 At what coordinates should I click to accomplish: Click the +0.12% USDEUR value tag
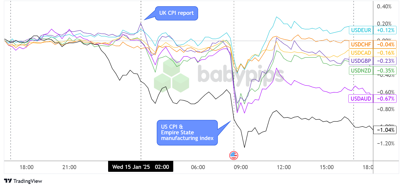(385, 30)
